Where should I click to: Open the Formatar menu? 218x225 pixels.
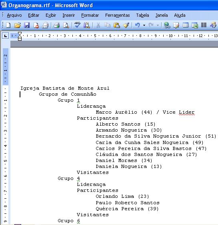(x=90, y=15)
